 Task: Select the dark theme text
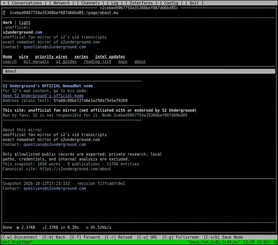[x=7, y=22]
